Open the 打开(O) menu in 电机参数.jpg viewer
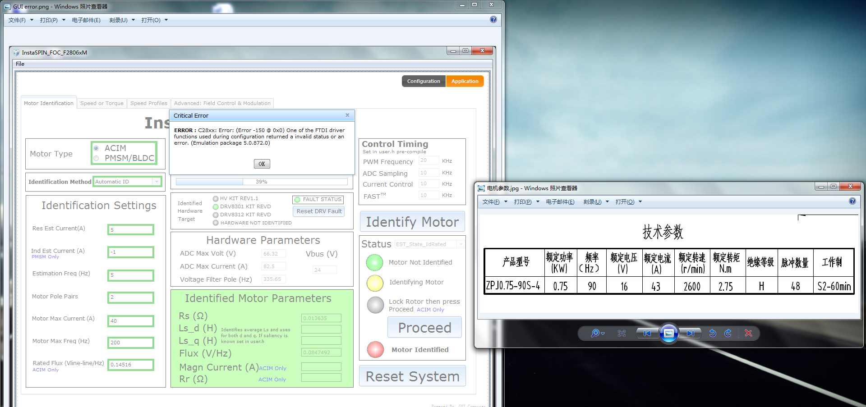 [x=629, y=202]
